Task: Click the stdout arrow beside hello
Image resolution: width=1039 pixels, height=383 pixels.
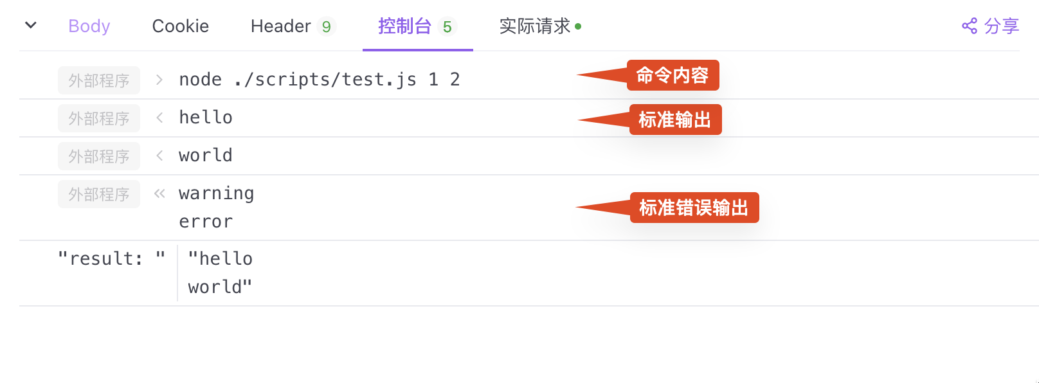Action: click(159, 118)
